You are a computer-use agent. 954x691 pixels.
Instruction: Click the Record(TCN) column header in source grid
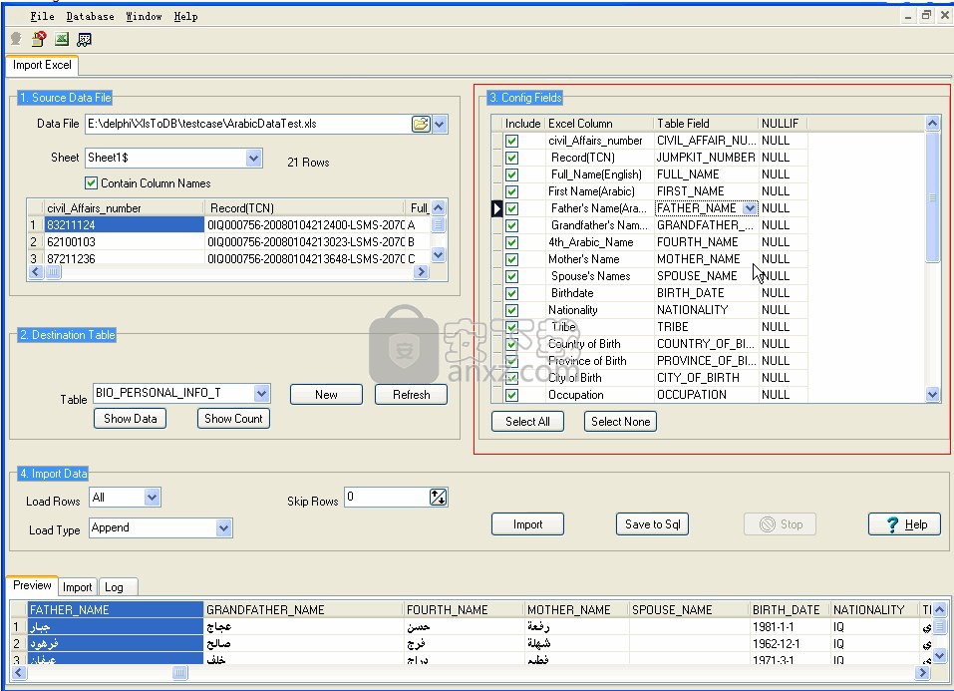click(304, 208)
